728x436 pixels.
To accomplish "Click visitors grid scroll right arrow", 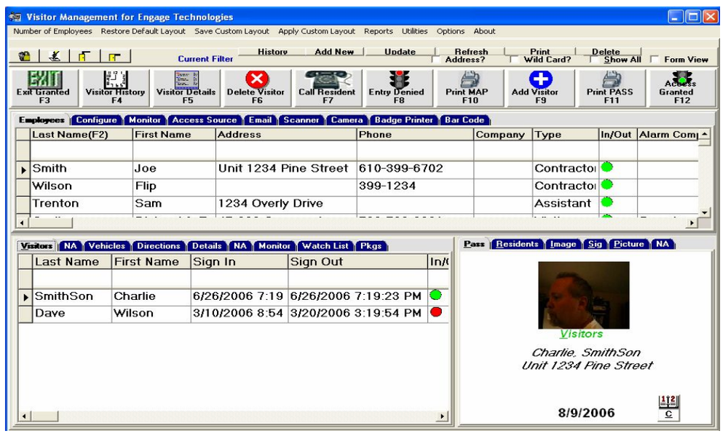I will pyautogui.click(x=443, y=416).
